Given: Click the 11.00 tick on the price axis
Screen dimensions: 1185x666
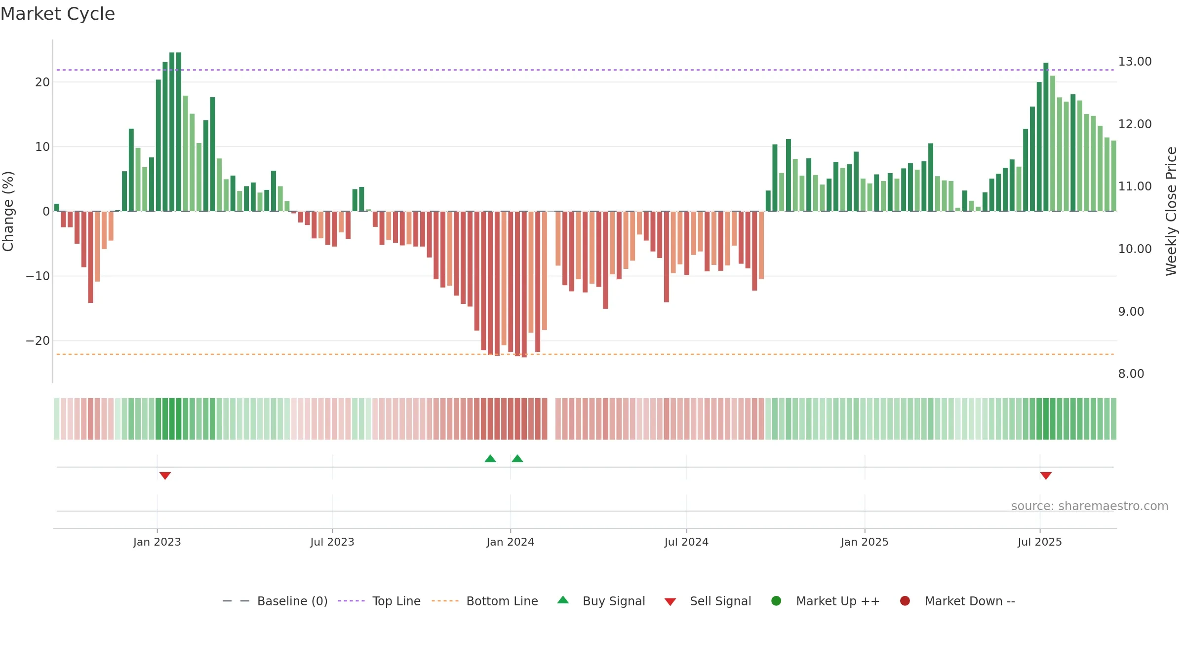Looking at the screenshot, I should tap(1135, 186).
